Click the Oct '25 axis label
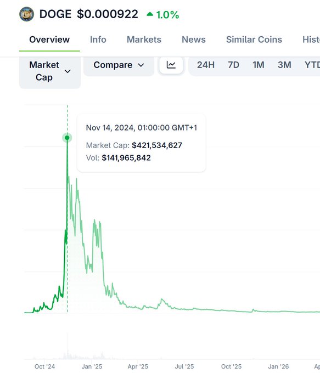Image resolution: width=320 pixels, height=373 pixels. pos(231,366)
